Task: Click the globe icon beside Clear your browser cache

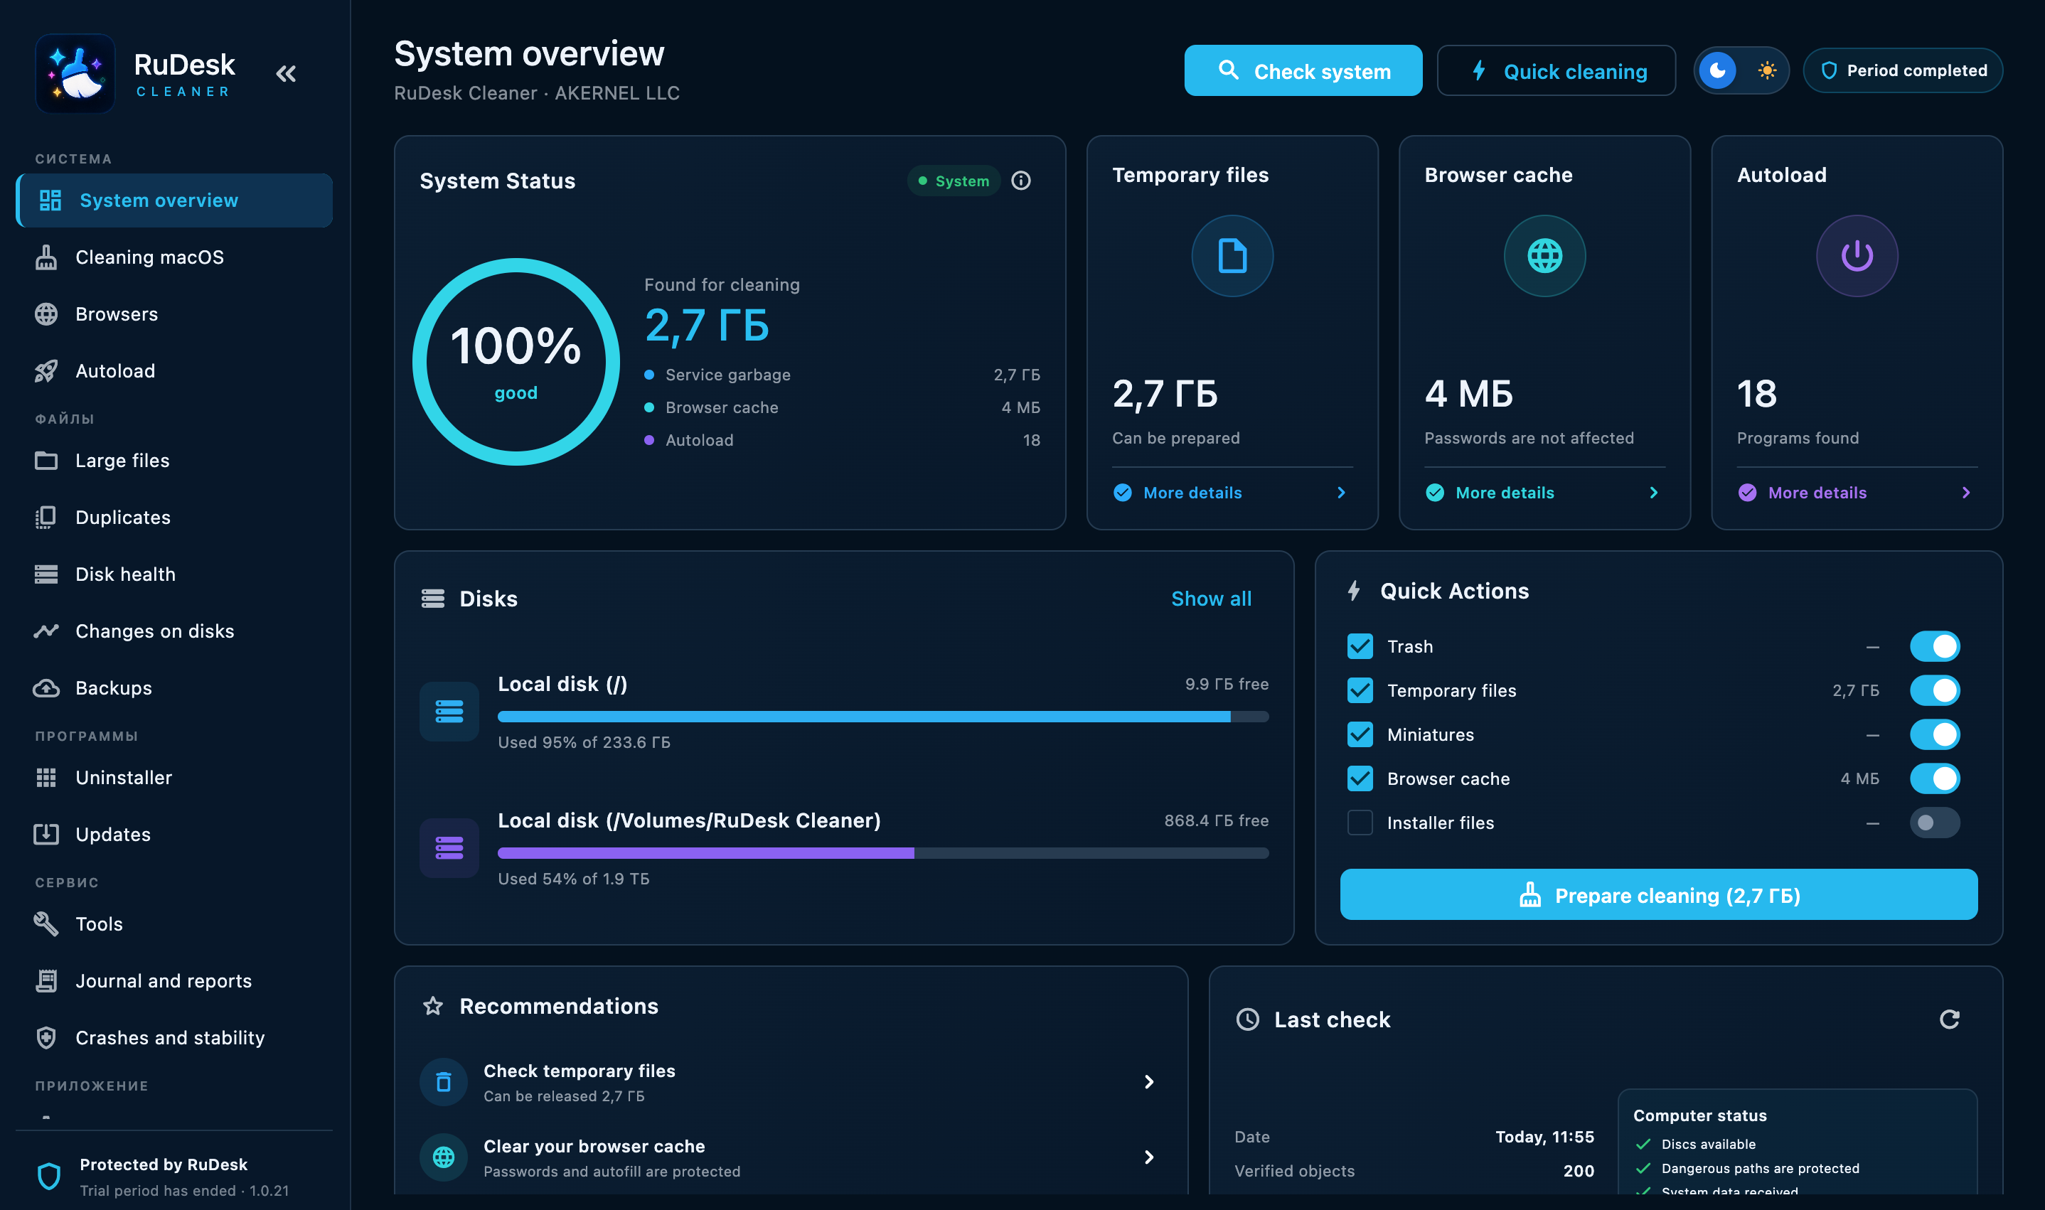Action: pyautogui.click(x=444, y=1157)
